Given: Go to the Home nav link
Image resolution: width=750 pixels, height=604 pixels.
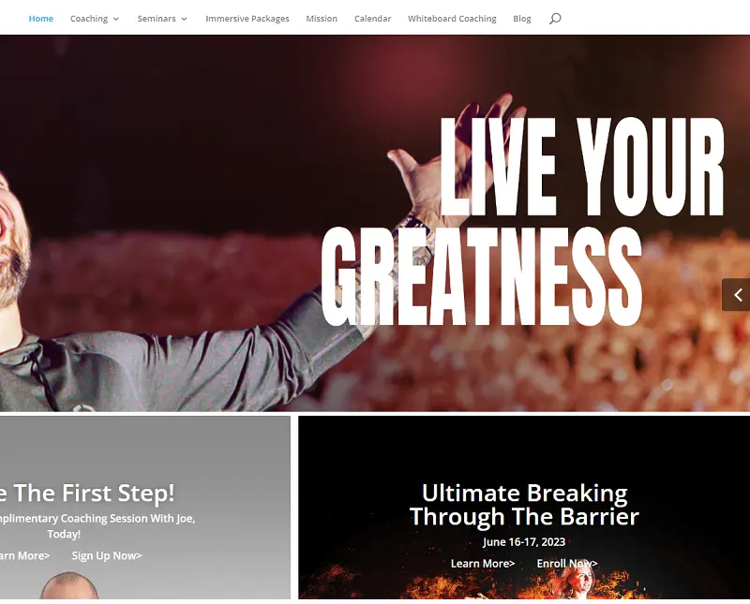Looking at the screenshot, I should [x=40, y=19].
